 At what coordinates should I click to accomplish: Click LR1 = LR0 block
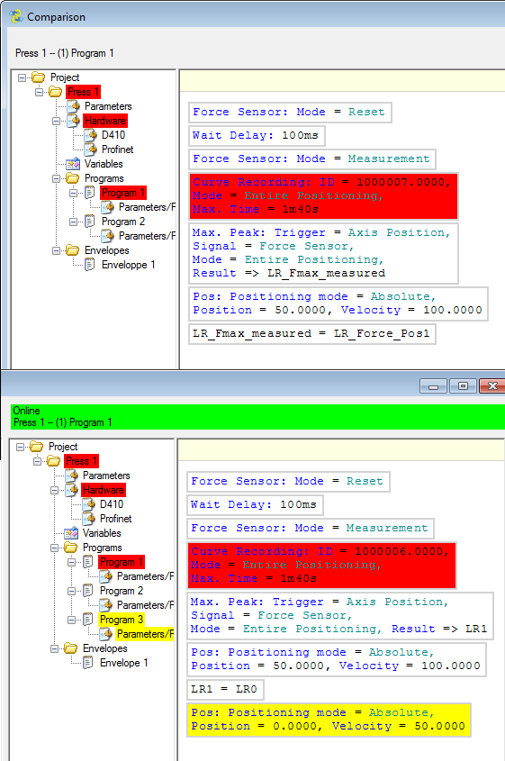(x=225, y=689)
